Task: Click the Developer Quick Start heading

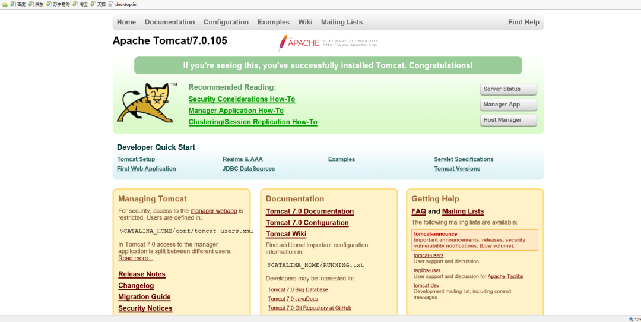Action: coord(156,147)
